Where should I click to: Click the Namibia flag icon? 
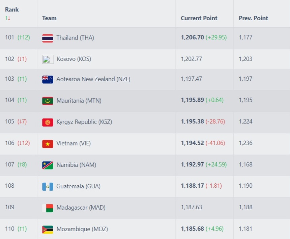point(48,165)
